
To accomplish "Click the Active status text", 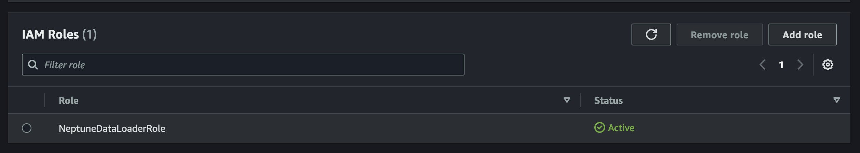I will (x=621, y=128).
